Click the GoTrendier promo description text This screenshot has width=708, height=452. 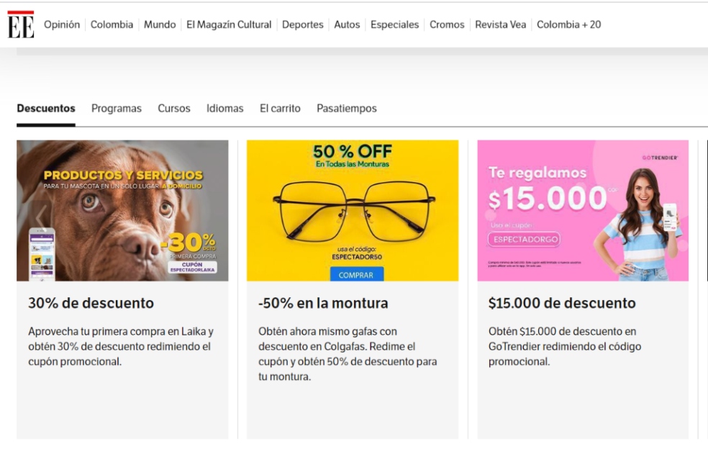coord(565,346)
